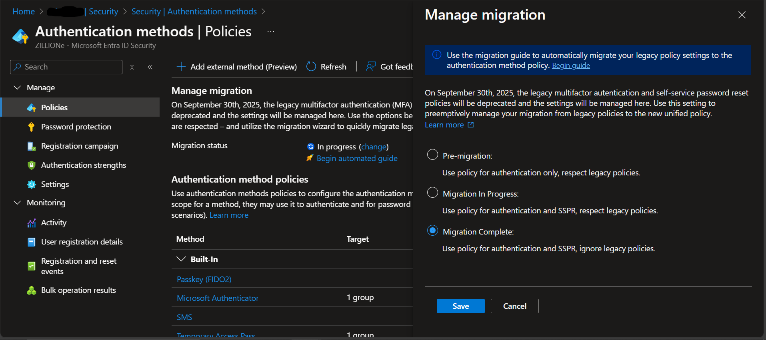Click the In progress sync status icon
The image size is (766, 340).
click(x=310, y=147)
